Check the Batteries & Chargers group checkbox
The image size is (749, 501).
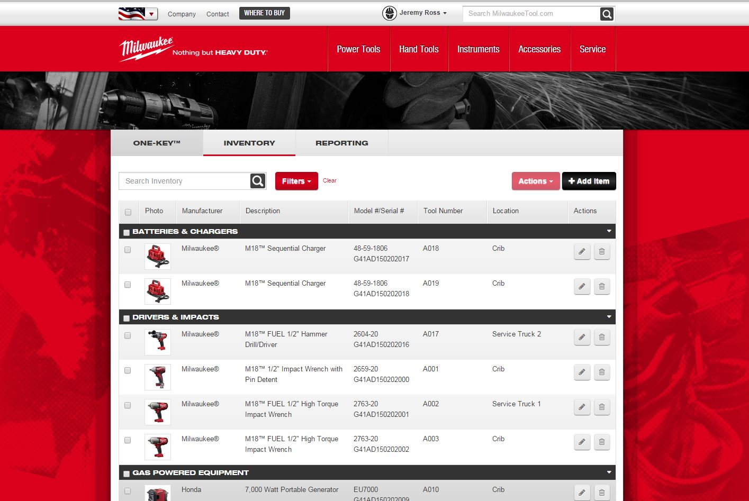click(x=126, y=232)
